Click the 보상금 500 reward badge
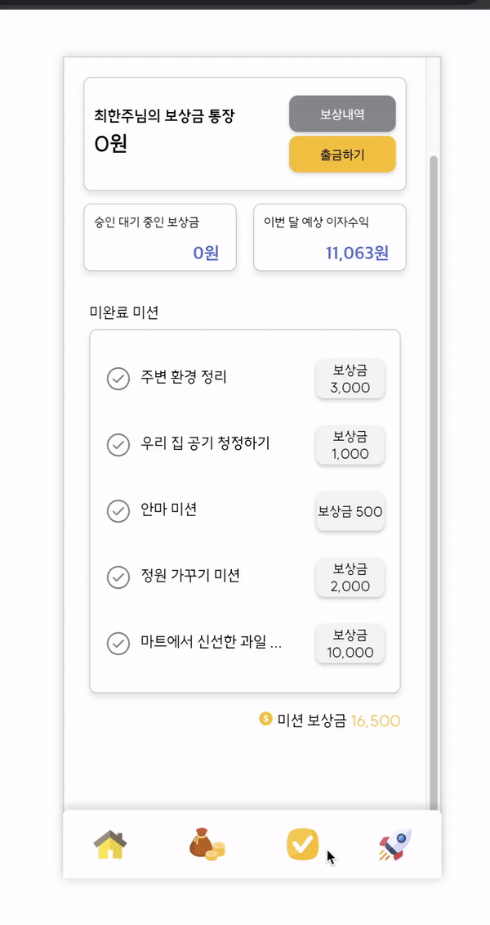Screen dimensions: 490x925 [350, 511]
